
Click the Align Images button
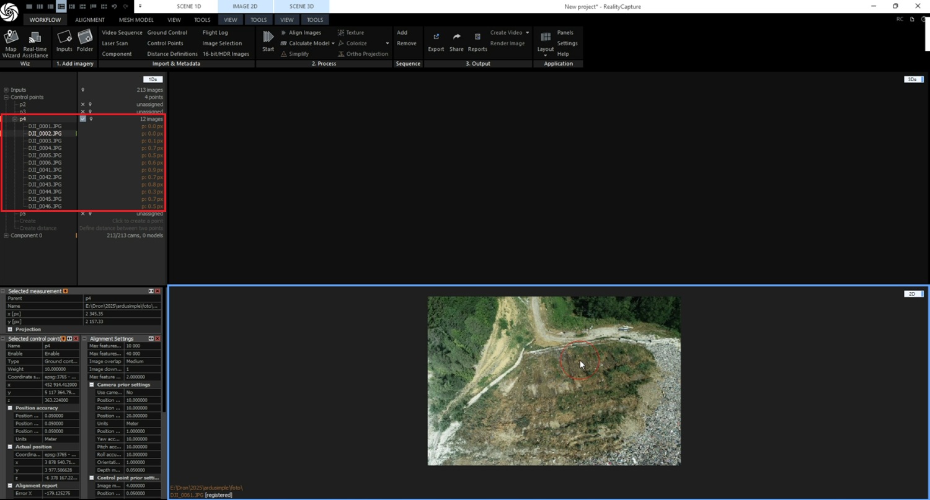click(301, 33)
